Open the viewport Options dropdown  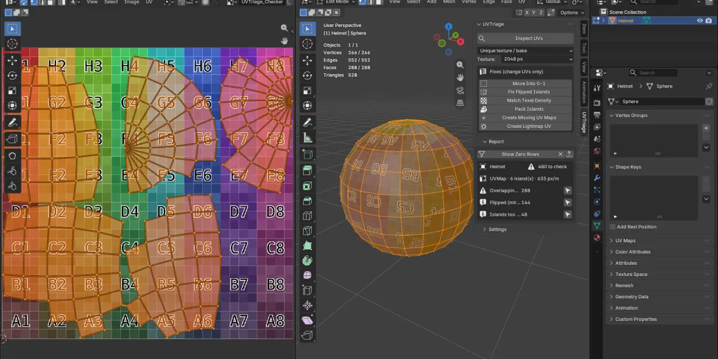[x=572, y=12]
